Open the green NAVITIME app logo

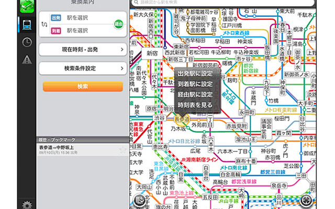pyautogui.click(x=27, y=6)
